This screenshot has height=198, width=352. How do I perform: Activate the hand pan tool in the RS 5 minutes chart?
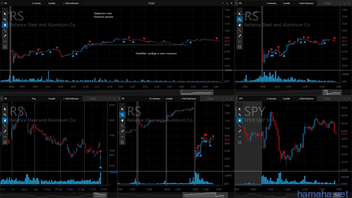239,25
